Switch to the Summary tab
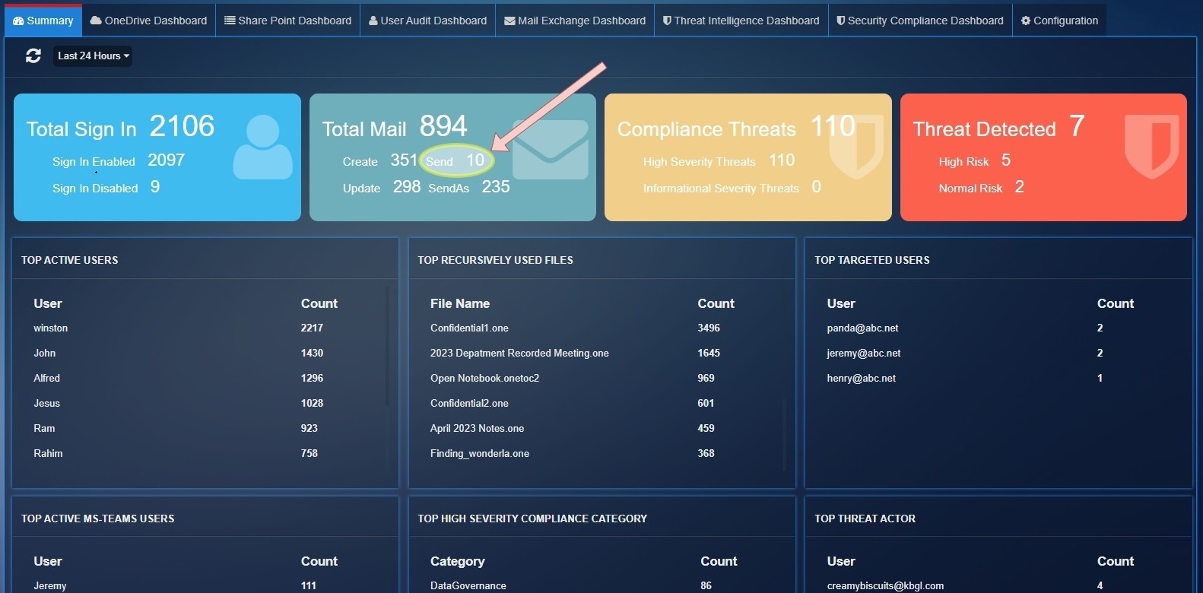The width and height of the screenshot is (1203, 593). point(43,21)
